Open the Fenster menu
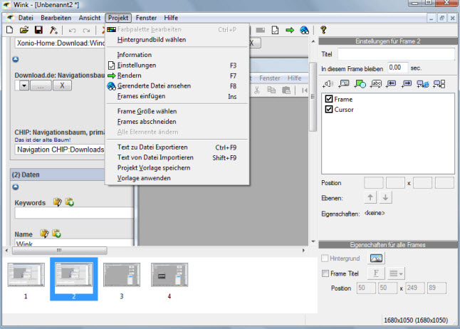The image size is (460, 329). click(146, 18)
